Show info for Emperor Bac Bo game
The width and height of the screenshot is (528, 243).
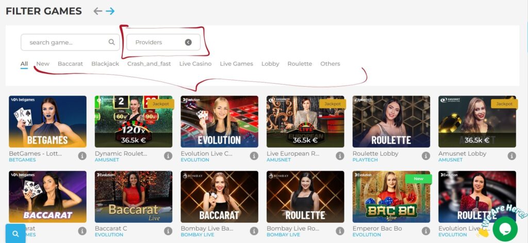pos(425,231)
